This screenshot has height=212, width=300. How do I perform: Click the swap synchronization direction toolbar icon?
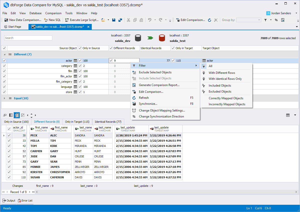click(276, 20)
